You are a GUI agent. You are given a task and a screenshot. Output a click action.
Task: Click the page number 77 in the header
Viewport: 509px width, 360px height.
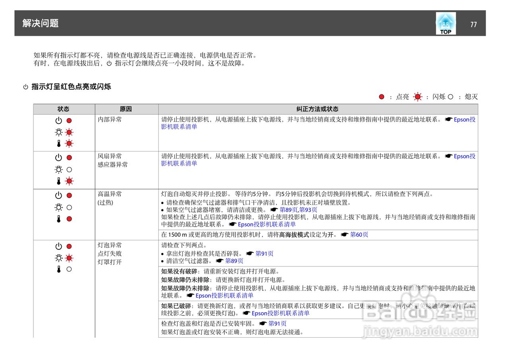point(473,24)
